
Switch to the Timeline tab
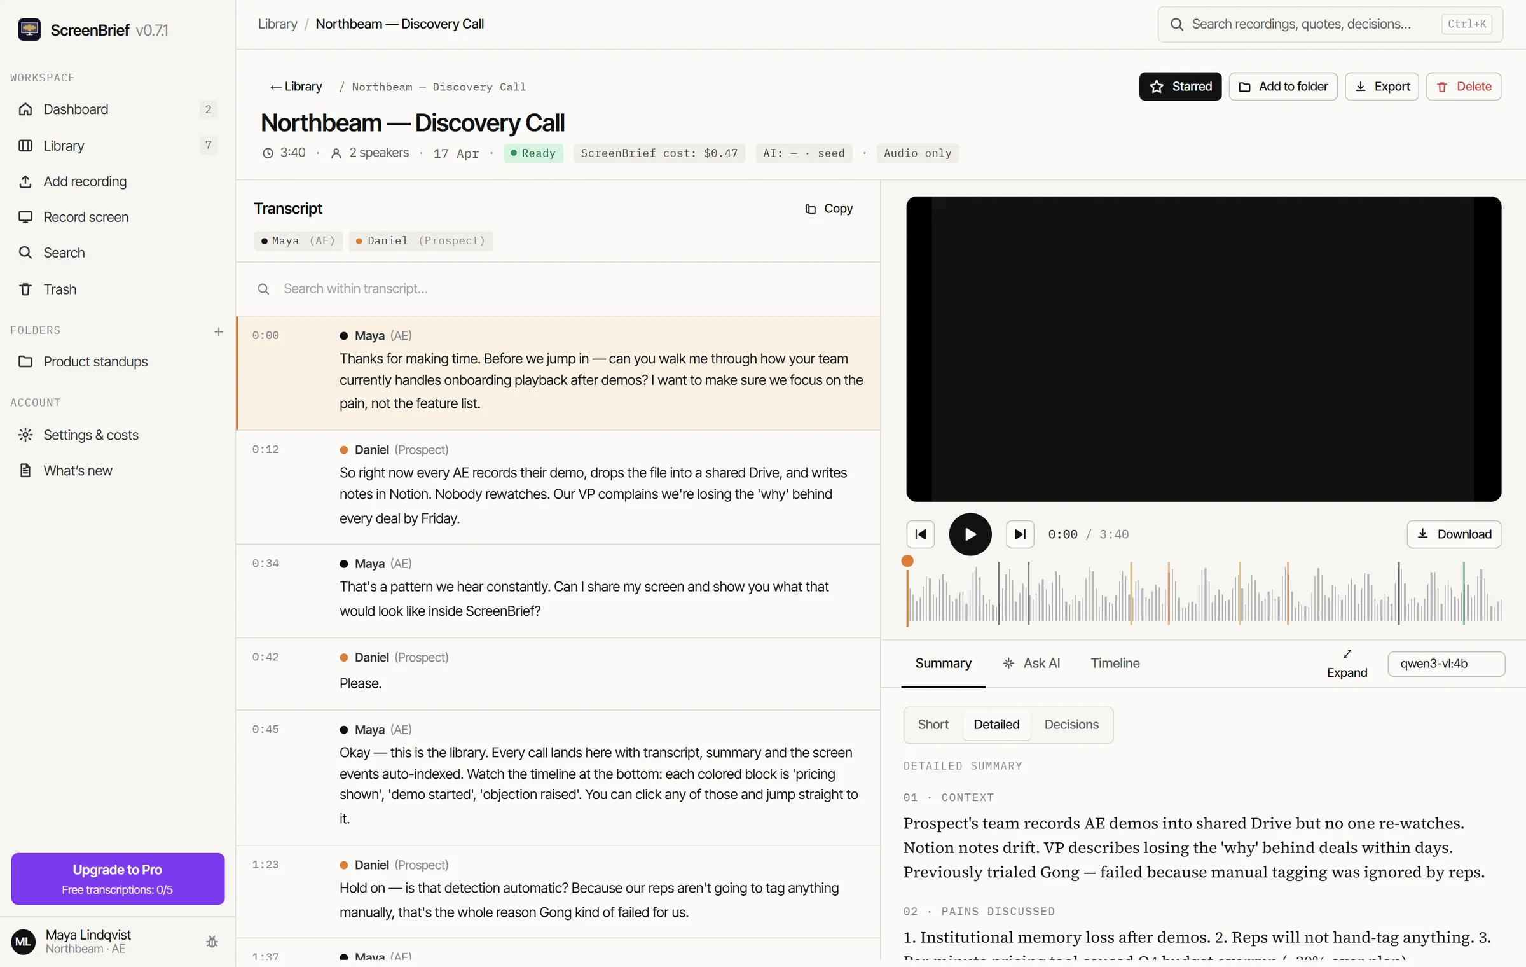tap(1115, 664)
